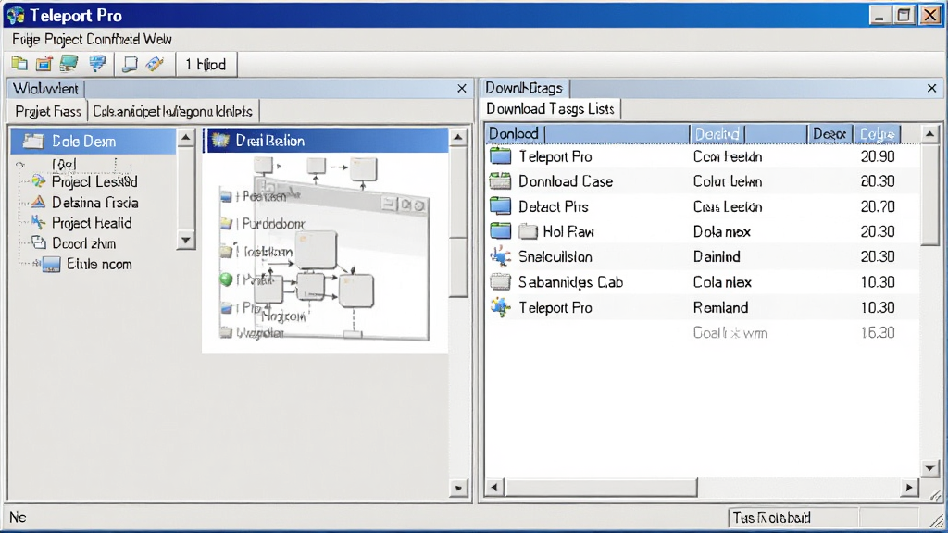Sort by the 'Colue' column header
The width and height of the screenshot is (948, 533).
click(878, 133)
